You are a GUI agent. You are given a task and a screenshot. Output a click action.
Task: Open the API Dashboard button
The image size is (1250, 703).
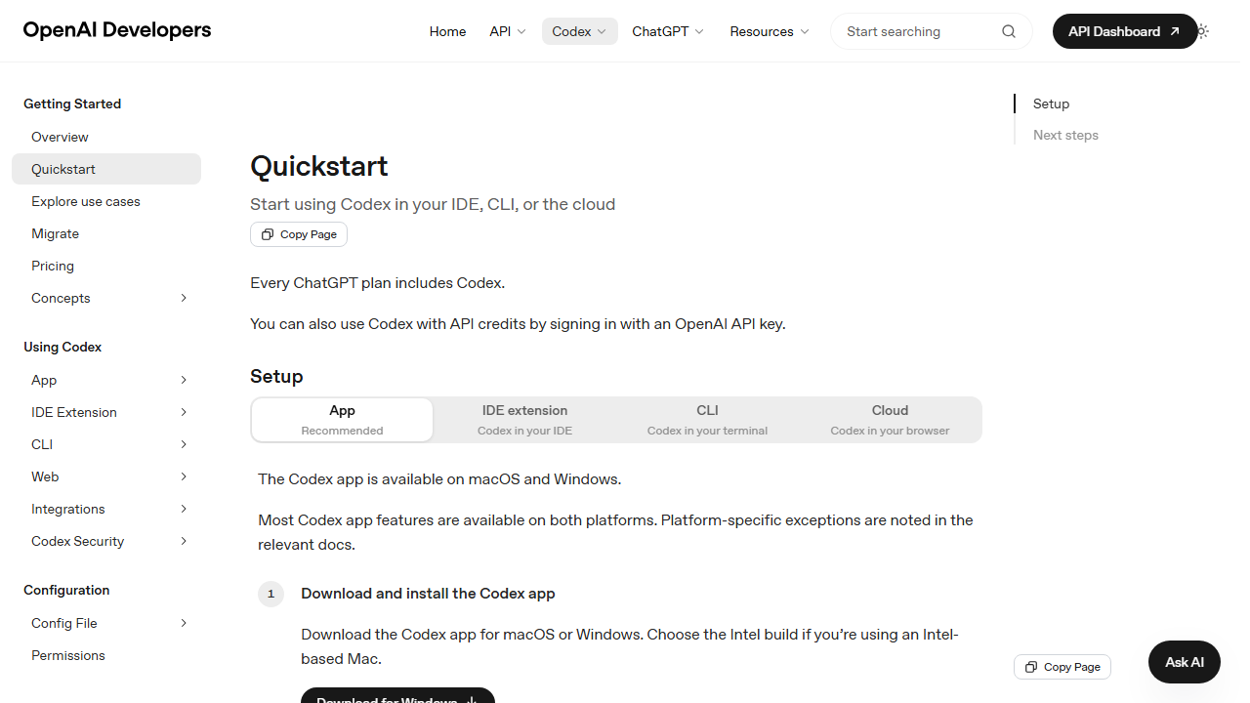point(1125,31)
